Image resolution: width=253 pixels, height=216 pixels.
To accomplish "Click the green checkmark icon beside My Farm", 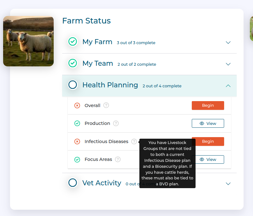I will [x=73, y=41].
